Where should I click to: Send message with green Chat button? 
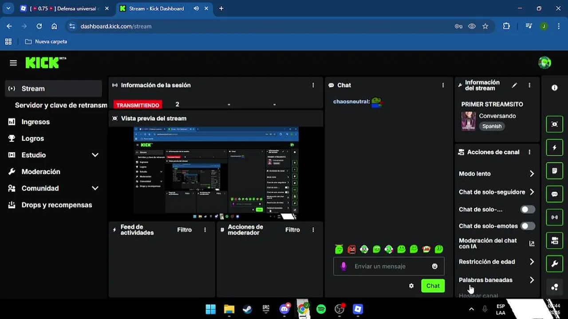click(x=433, y=286)
